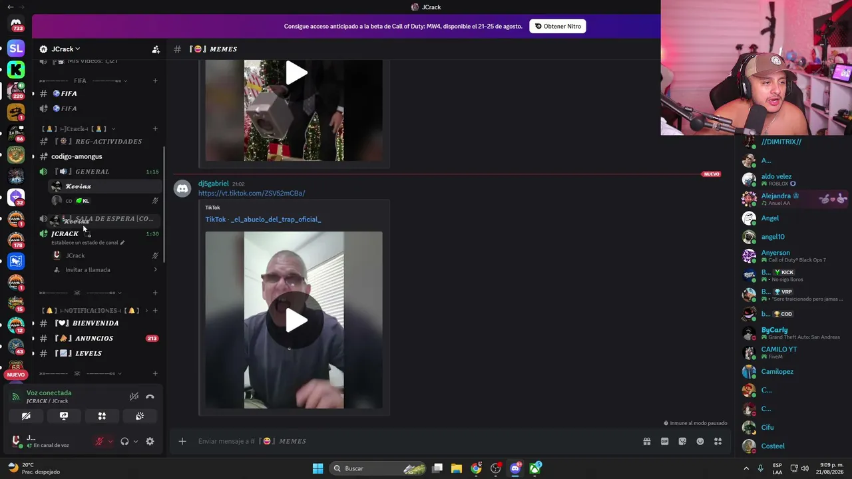Open the volume control in system tray
The image size is (852, 479).
pyautogui.click(x=805, y=468)
